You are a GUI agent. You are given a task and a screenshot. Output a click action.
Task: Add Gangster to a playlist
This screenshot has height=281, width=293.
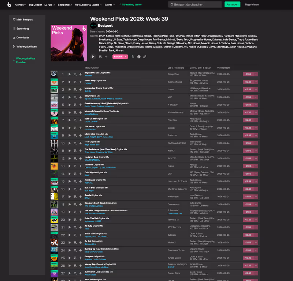coord(80,258)
